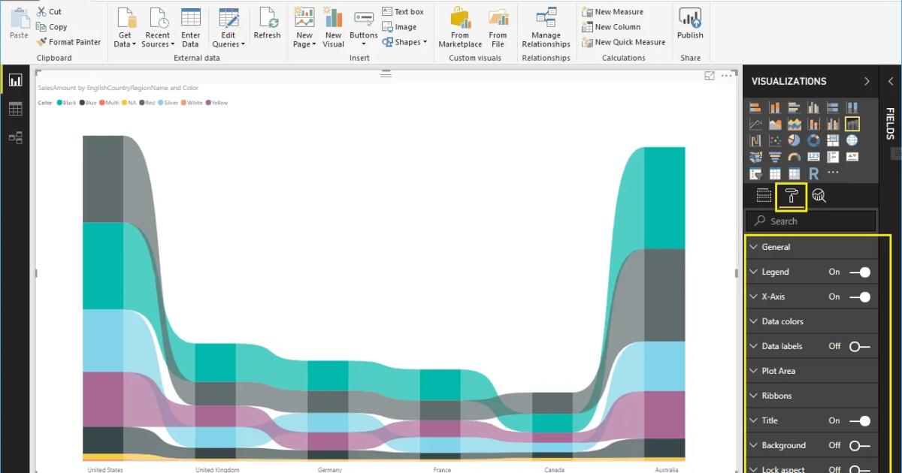The width and height of the screenshot is (902, 473).
Task: Select the Stacked bar chart visualization
Action: 755,107
